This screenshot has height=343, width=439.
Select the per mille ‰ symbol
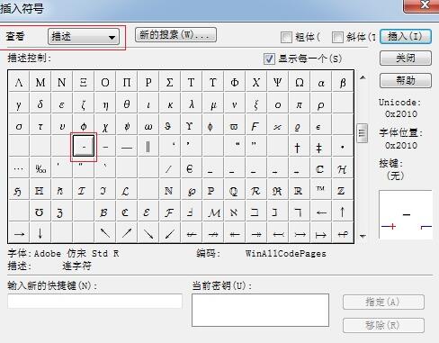point(40,168)
